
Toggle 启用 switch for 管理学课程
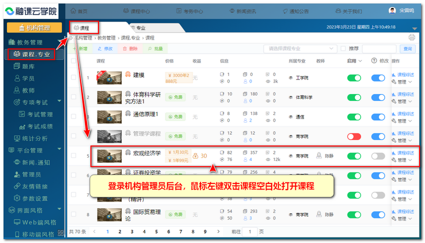point(354,136)
